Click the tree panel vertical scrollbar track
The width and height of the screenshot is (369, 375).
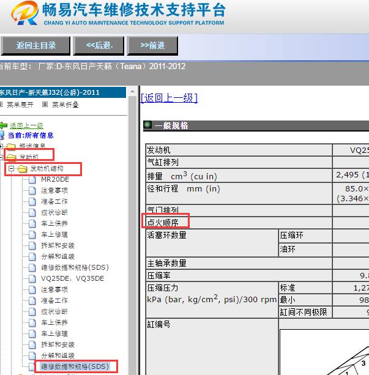[132, 234]
